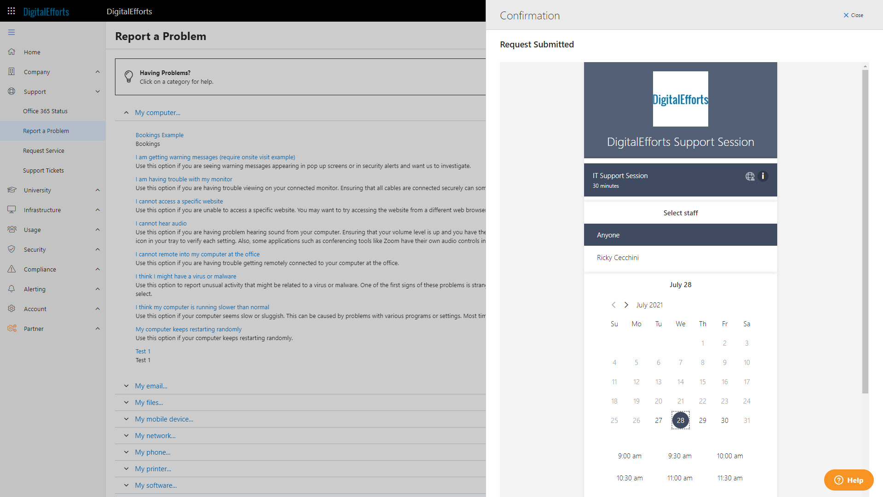Open 'I cannot hear audio' link
This screenshot has height=497, width=883.
click(x=161, y=223)
